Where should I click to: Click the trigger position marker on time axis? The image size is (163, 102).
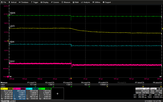(71, 78)
